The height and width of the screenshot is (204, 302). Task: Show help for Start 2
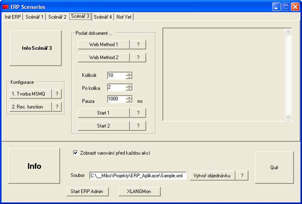(138, 126)
